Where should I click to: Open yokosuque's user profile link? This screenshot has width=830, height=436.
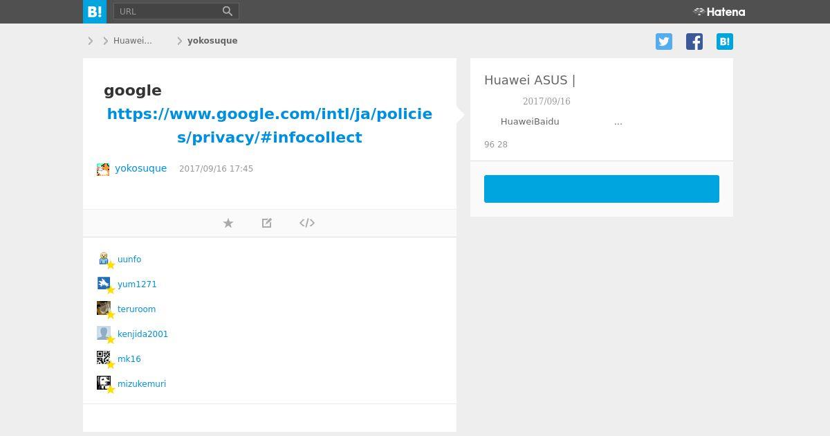[140, 168]
